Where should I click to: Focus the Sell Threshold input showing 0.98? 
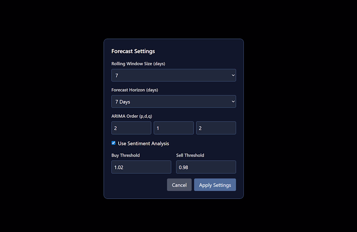click(x=206, y=167)
